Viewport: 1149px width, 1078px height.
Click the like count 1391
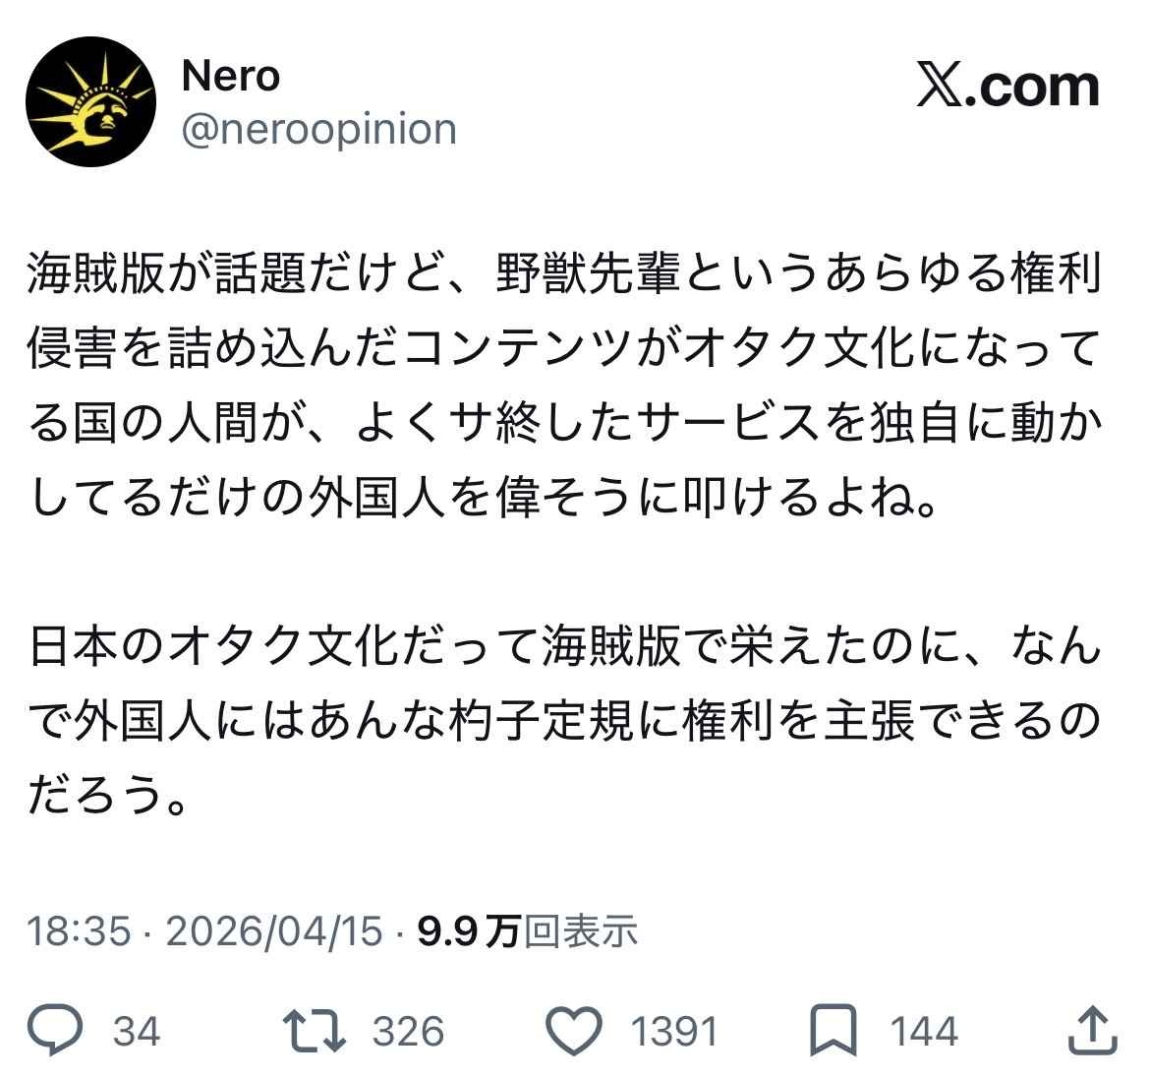[x=673, y=1031]
